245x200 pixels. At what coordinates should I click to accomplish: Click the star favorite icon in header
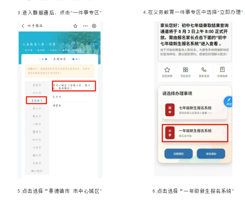[75, 26]
